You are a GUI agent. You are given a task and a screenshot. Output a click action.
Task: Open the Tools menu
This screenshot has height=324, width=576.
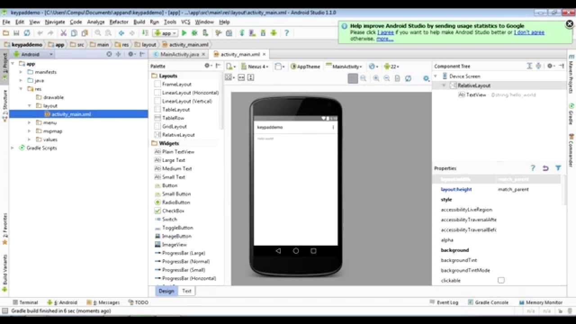tap(170, 22)
